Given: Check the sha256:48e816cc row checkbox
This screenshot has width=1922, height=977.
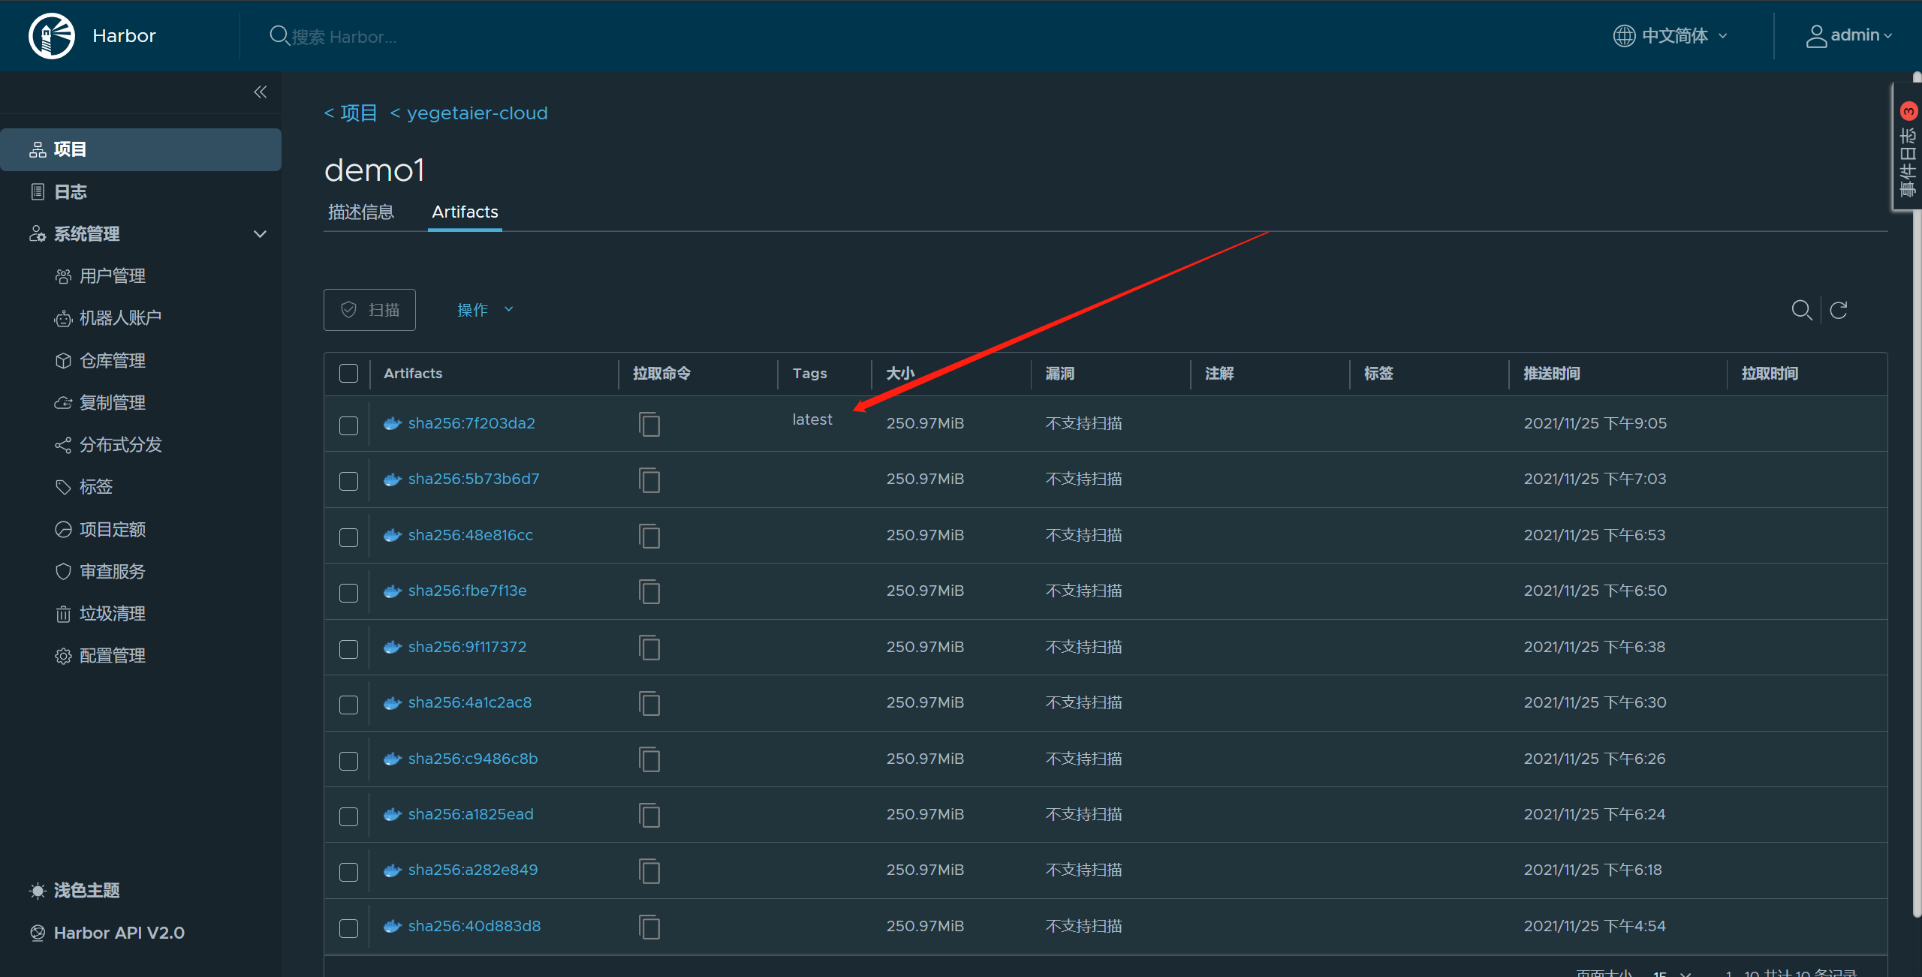Looking at the screenshot, I should pyautogui.click(x=348, y=537).
